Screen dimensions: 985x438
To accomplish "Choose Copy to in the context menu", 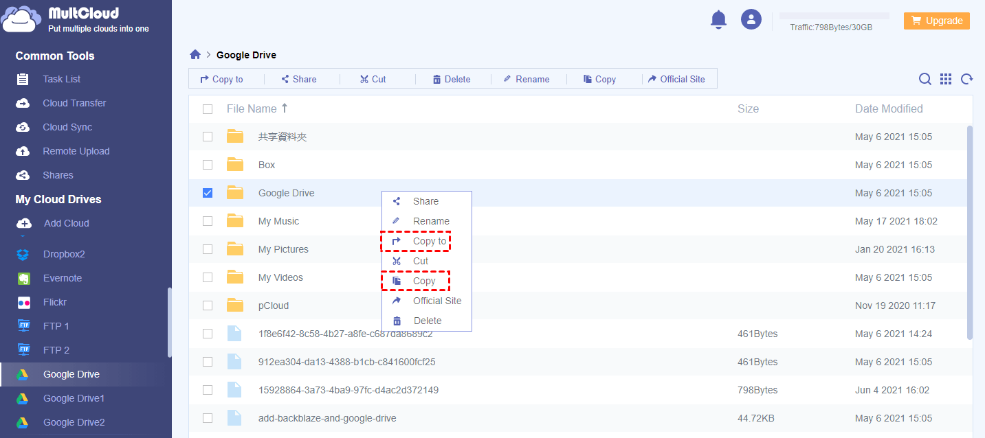I will coord(427,241).
